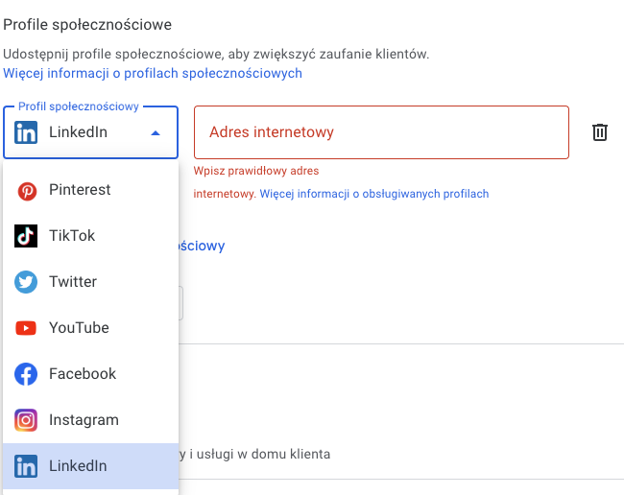Screen dimensions: 624x495
Task: Open Więcej informacji o obsługiwanych profilach link
Action: [x=373, y=194]
